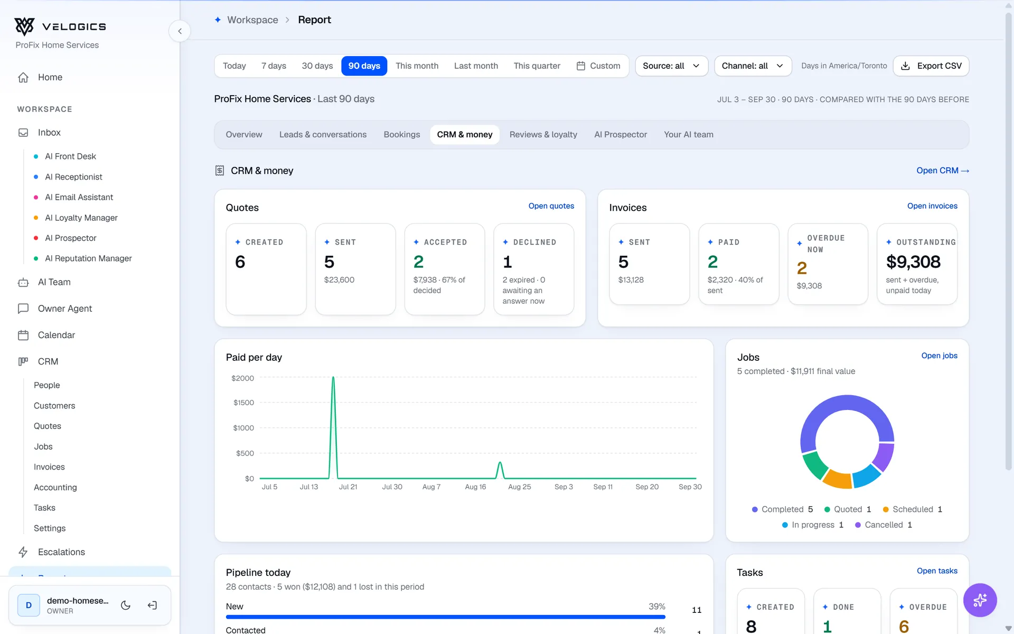Follow the Open CRM link
Image resolution: width=1014 pixels, height=634 pixels.
943,171
